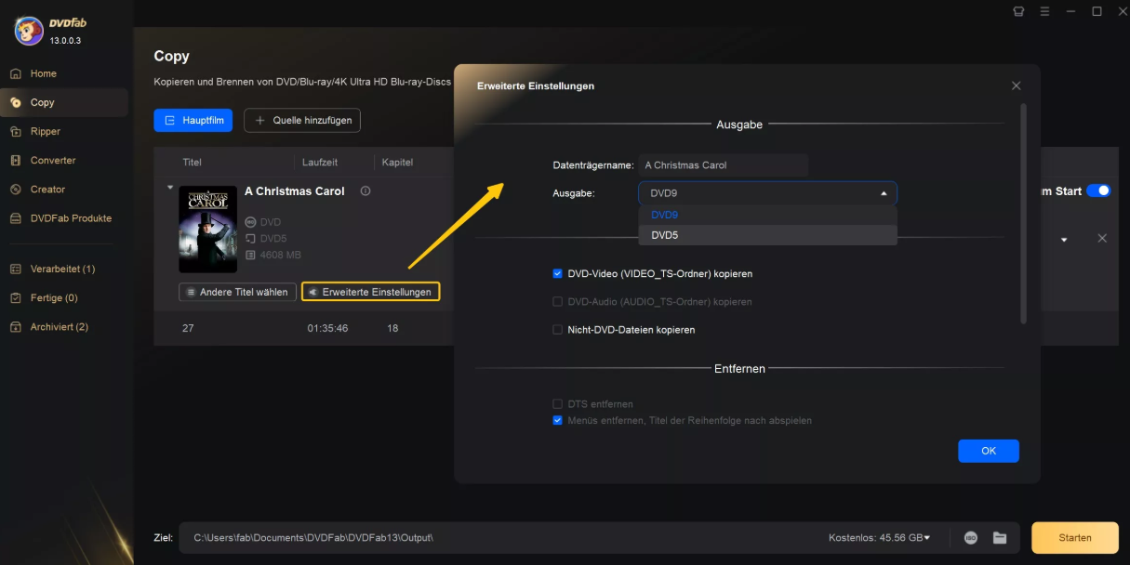
Task: Select the Copy module in sidebar
Action: [64, 102]
